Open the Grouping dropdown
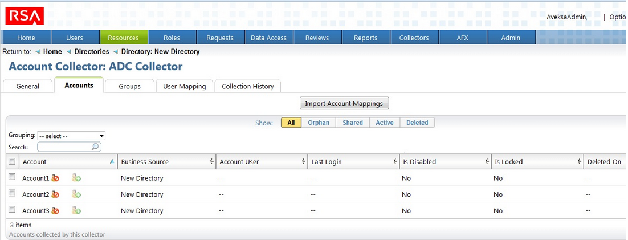The image size is (628, 240). pos(71,136)
